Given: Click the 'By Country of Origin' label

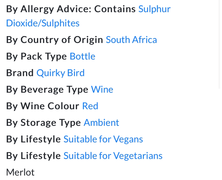Looking at the screenshot, I should pyautogui.click(x=54, y=40).
